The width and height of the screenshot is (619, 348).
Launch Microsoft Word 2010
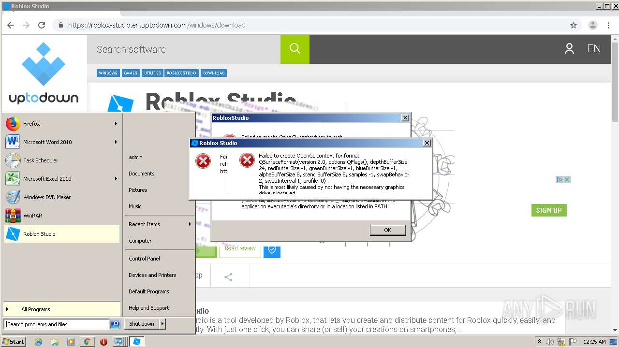(61, 142)
